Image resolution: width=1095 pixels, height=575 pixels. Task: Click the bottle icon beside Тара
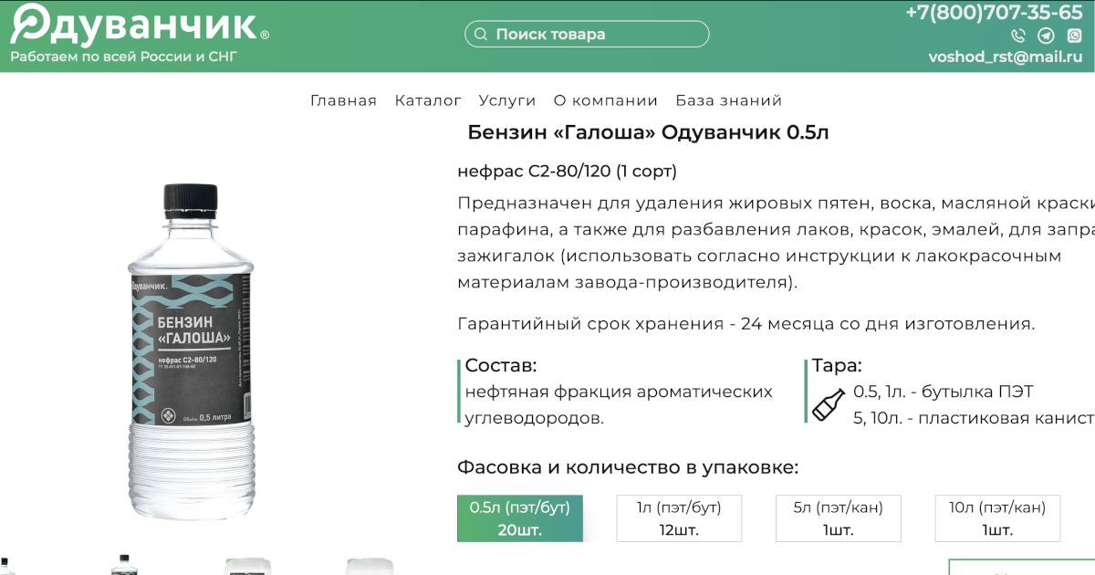[829, 404]
